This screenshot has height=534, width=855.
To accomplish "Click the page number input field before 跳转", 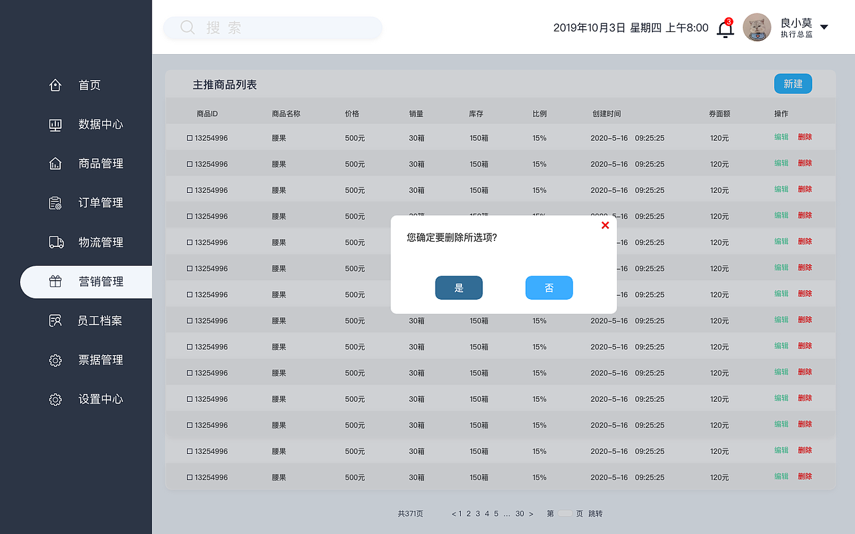I will point(564,513).
